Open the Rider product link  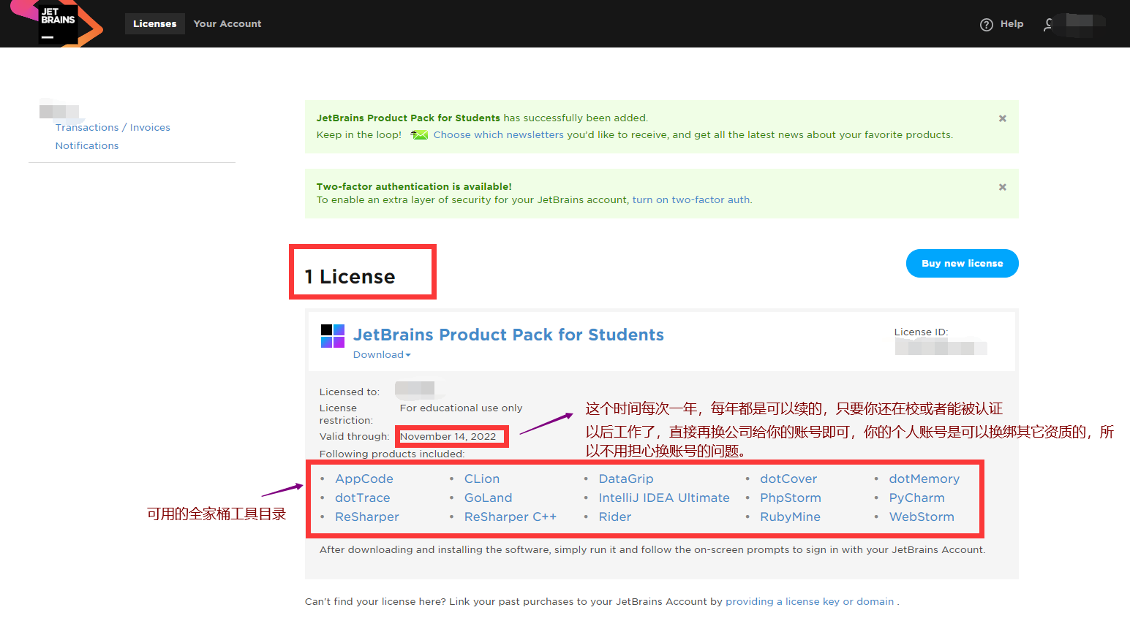pos(615,516)
